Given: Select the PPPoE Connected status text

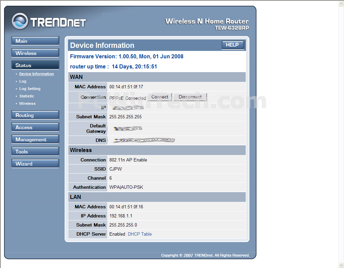Looking at the screenshot, I should pyautogui.click(x=128, y=98).
